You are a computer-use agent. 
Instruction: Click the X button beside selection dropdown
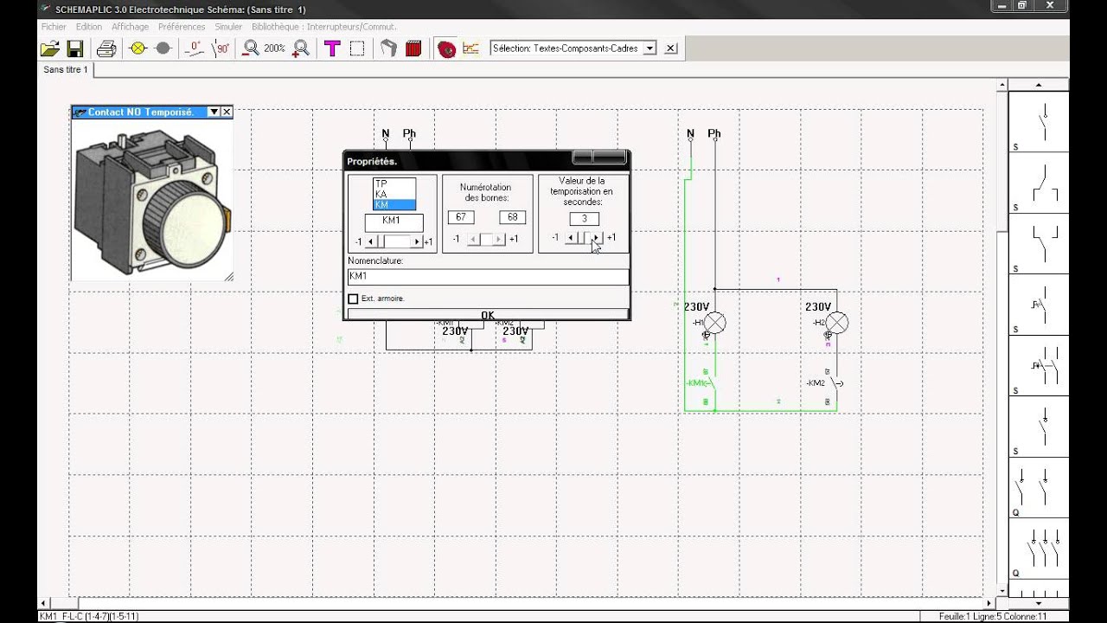tap(671, 48)
